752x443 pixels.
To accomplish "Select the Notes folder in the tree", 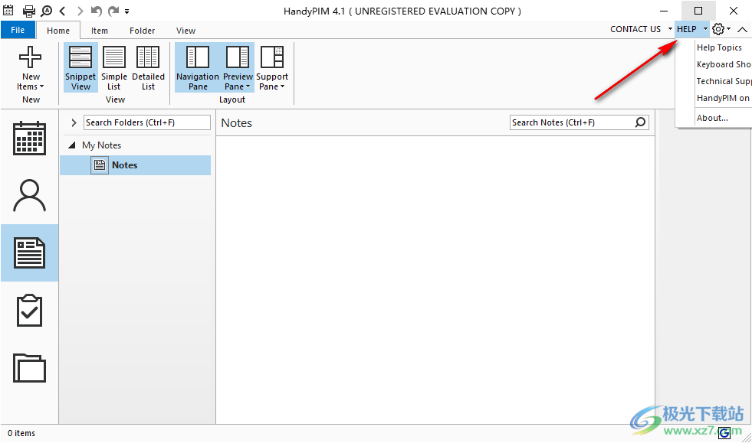I will [x=135, y=164].
